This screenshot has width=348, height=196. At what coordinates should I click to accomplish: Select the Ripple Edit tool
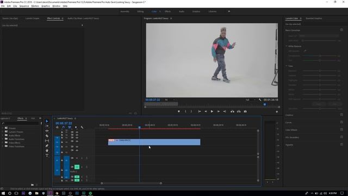[47, 131]
